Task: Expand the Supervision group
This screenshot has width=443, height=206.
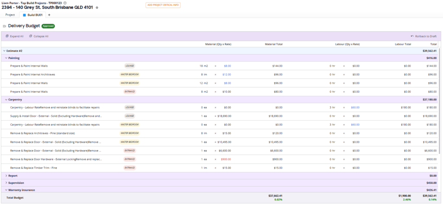Action: pyautogui.click(x=6, y=183)
